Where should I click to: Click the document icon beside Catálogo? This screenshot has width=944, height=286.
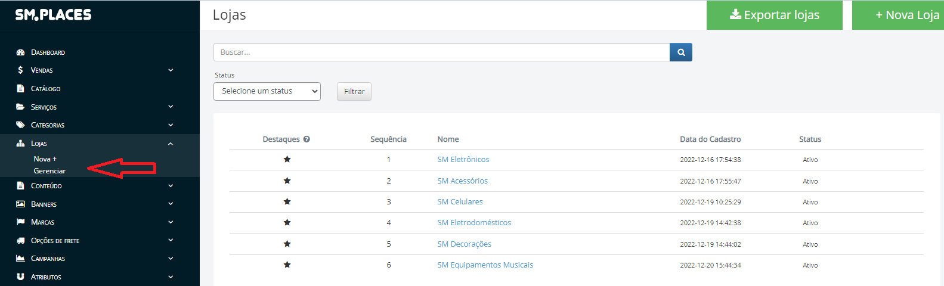[20, 88]
